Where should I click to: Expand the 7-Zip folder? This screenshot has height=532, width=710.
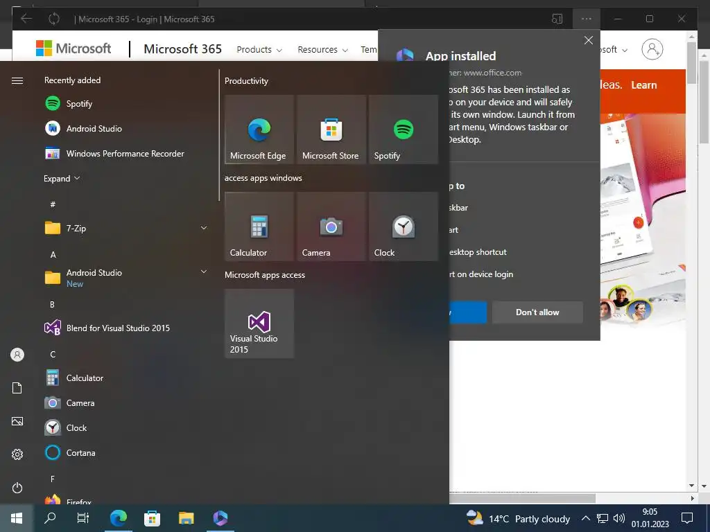point(204,228)
